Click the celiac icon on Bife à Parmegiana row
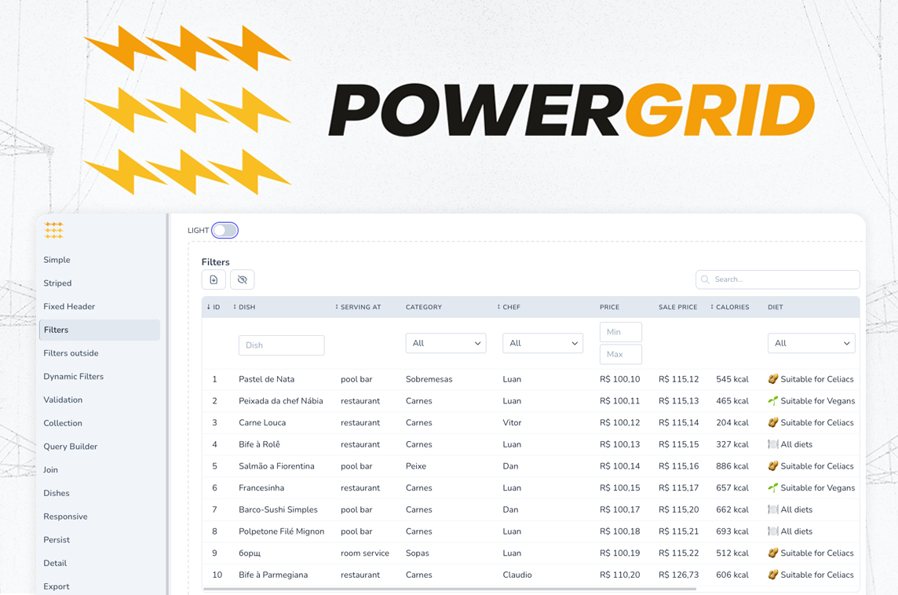 pos(773,575)
